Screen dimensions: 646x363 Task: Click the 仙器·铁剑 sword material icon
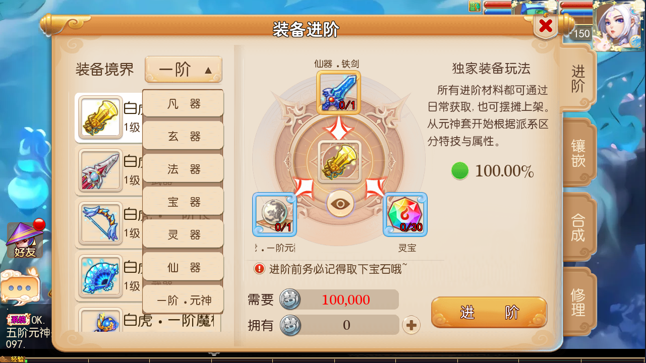(338, 92)
